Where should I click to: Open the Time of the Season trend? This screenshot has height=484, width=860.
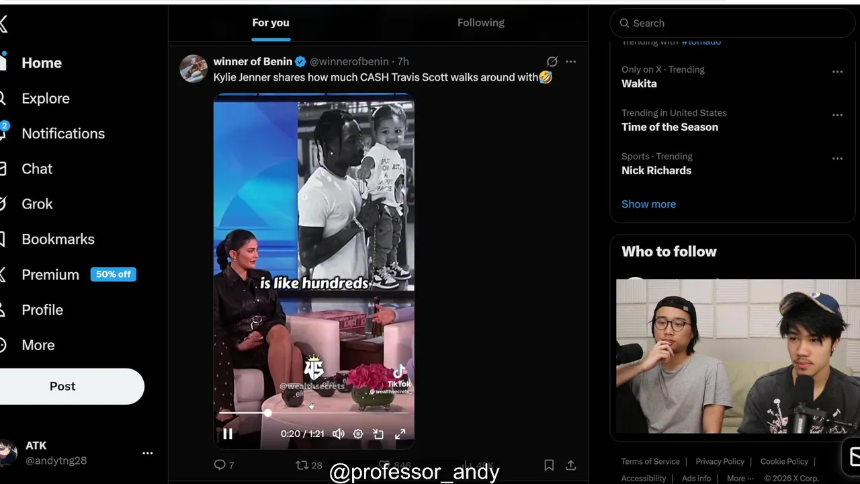tap(670, 127)
